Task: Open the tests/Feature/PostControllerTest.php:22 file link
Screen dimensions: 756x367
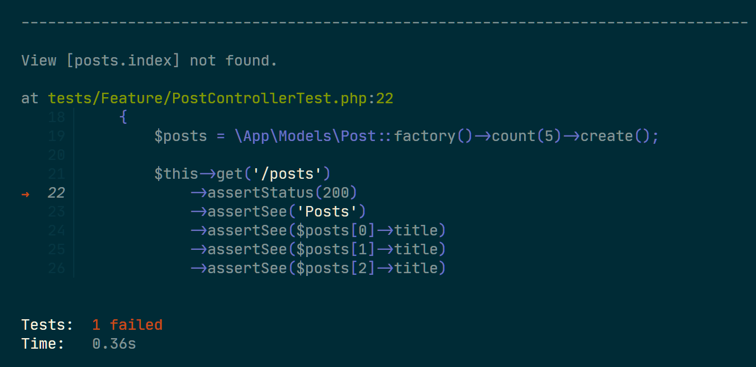Action: pos(221,98)
